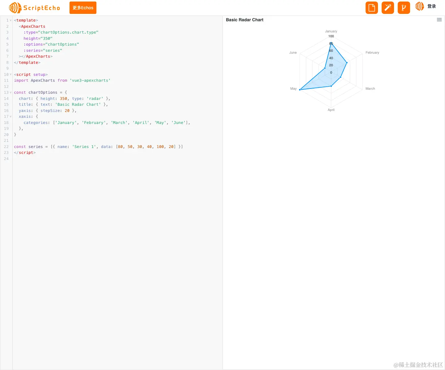Click the June data point marker
The width and height of the screenshot is (445, 370).
[x=325, y=68]
